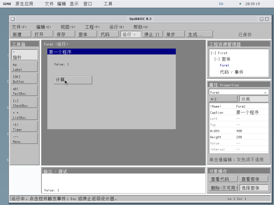Viewport: 274px width, 205px height.
Task: Open the 编辑(E) menu in SysBASIC
Action: coord(44,27)
